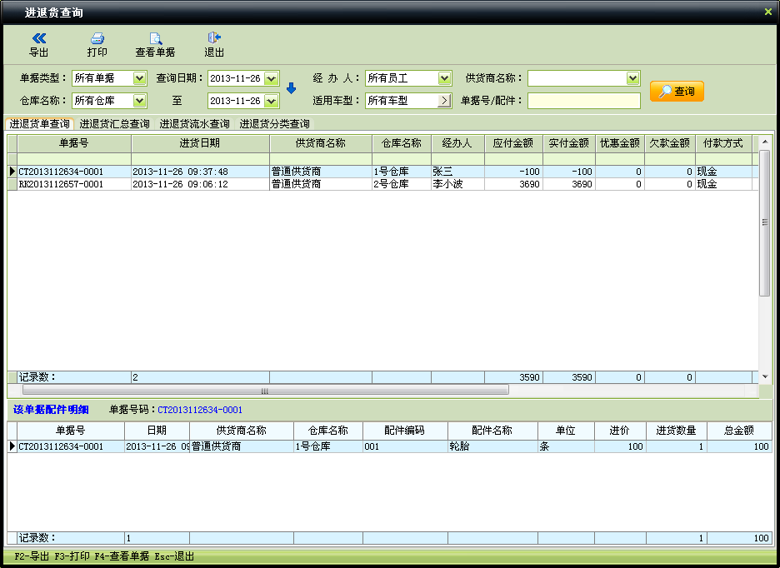Viewport: 780px width, 568px height.
Task: Select row CT2013112634-0001 in upper table
Action: click(x=383, y=172)
